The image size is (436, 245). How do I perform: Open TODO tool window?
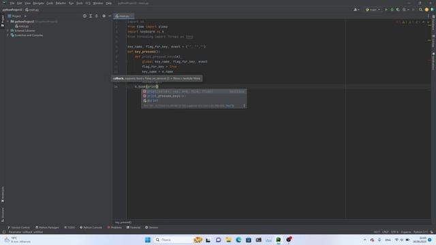69,227
